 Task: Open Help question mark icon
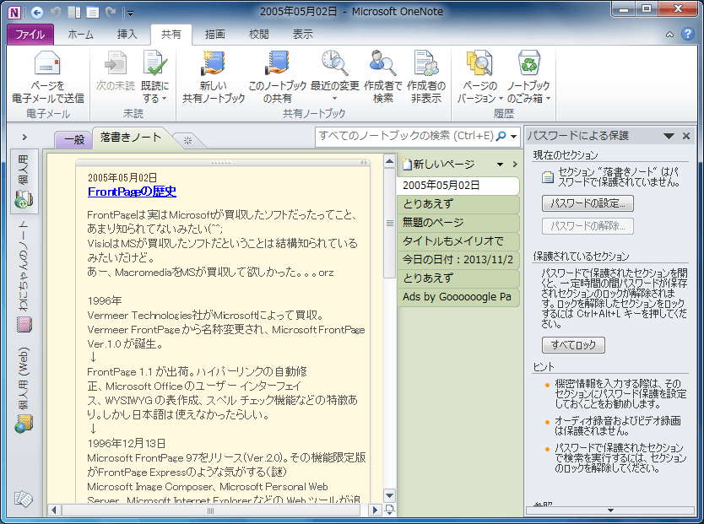[687, 34]
